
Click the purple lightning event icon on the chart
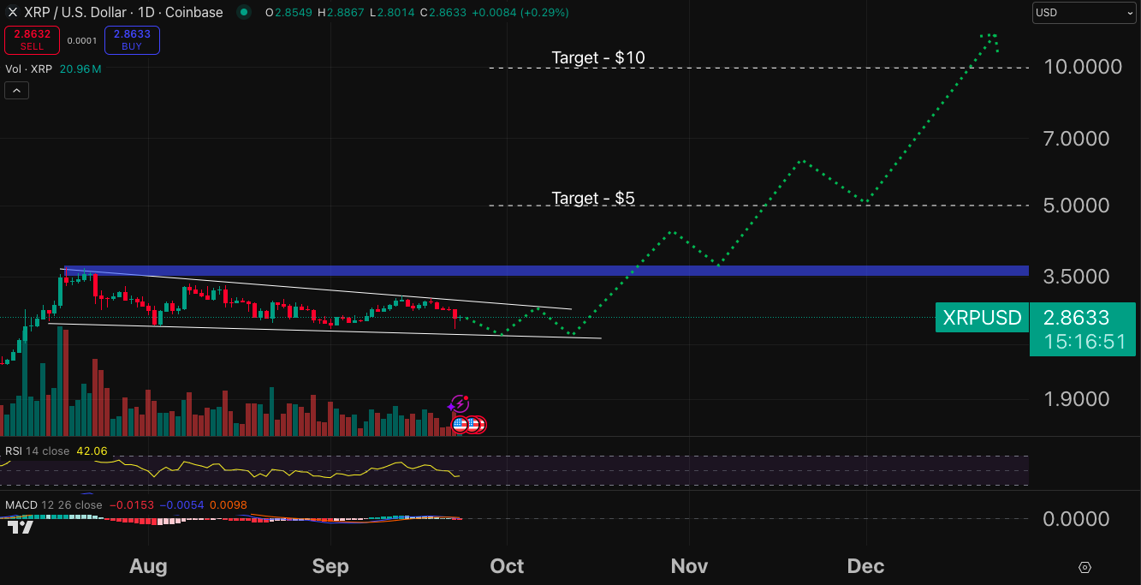pos(459,403)
